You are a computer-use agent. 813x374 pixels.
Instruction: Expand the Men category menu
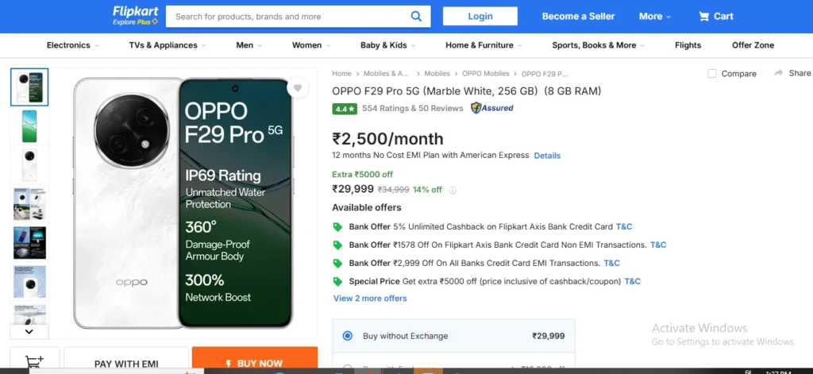[x=249, y=45]
